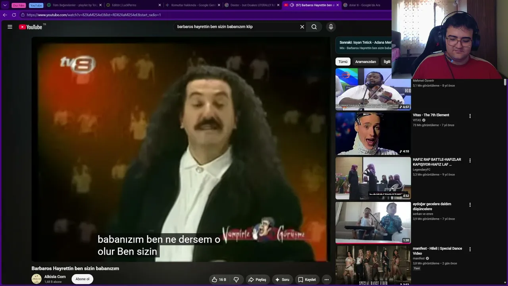Image resolution: width=508 pixels, height=286 pixels.
Task: Share the video with Paylaş
Action: coord(257,280)
